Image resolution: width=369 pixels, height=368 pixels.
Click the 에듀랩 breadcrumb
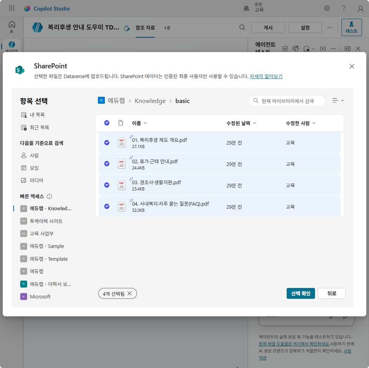(116, 101)
